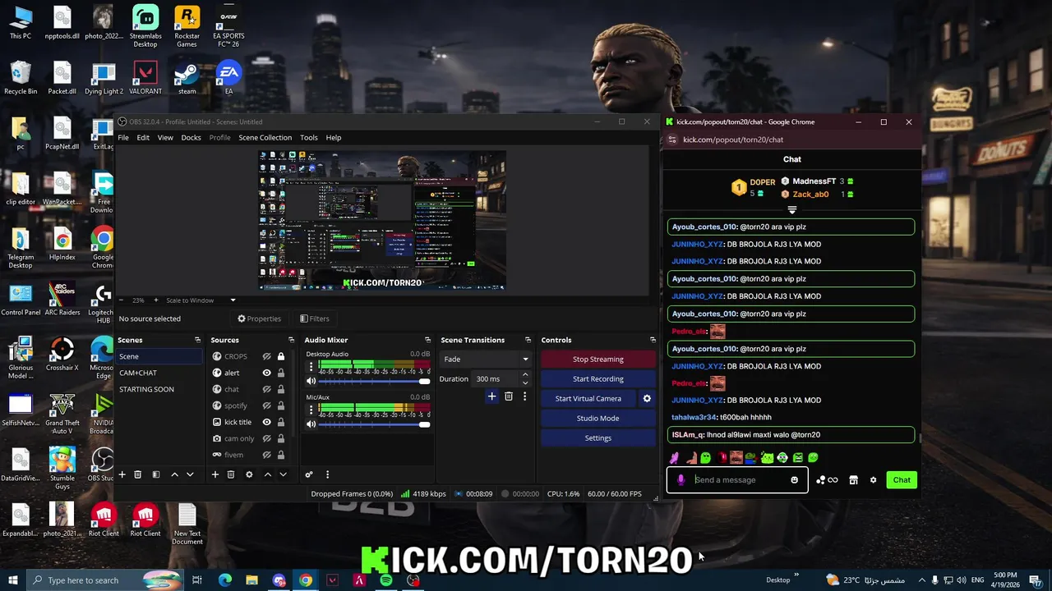Show the CROPS source visibility

[x=266, y=356]
